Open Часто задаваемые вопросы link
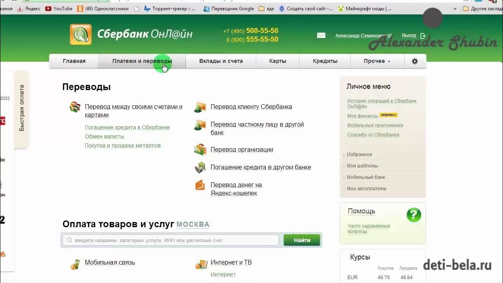The image size is (503, 283). pyautogui.click(x=369, y=229)
